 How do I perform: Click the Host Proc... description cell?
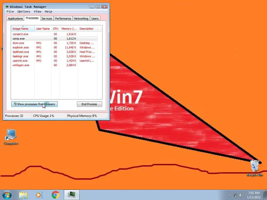87,52
